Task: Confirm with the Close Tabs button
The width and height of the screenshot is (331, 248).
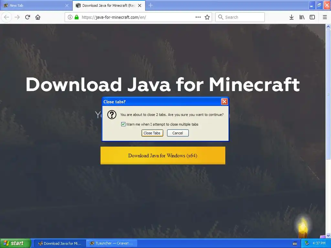Action: coord(152,133)
